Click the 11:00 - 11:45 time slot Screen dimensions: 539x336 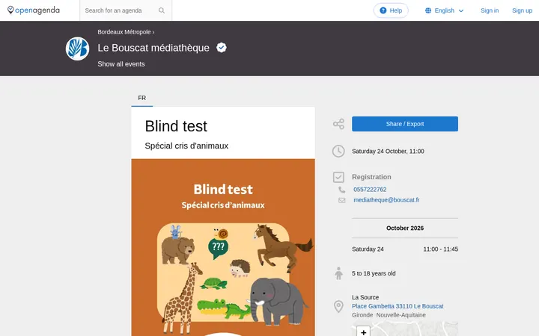[440, 249]
